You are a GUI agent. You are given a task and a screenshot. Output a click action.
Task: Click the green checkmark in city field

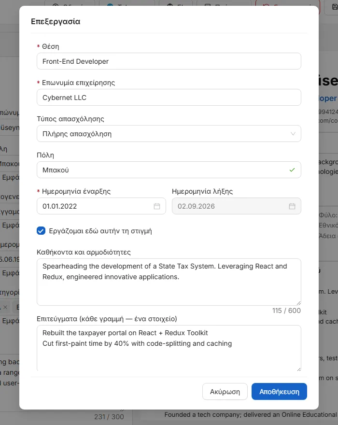pos(292,170)
